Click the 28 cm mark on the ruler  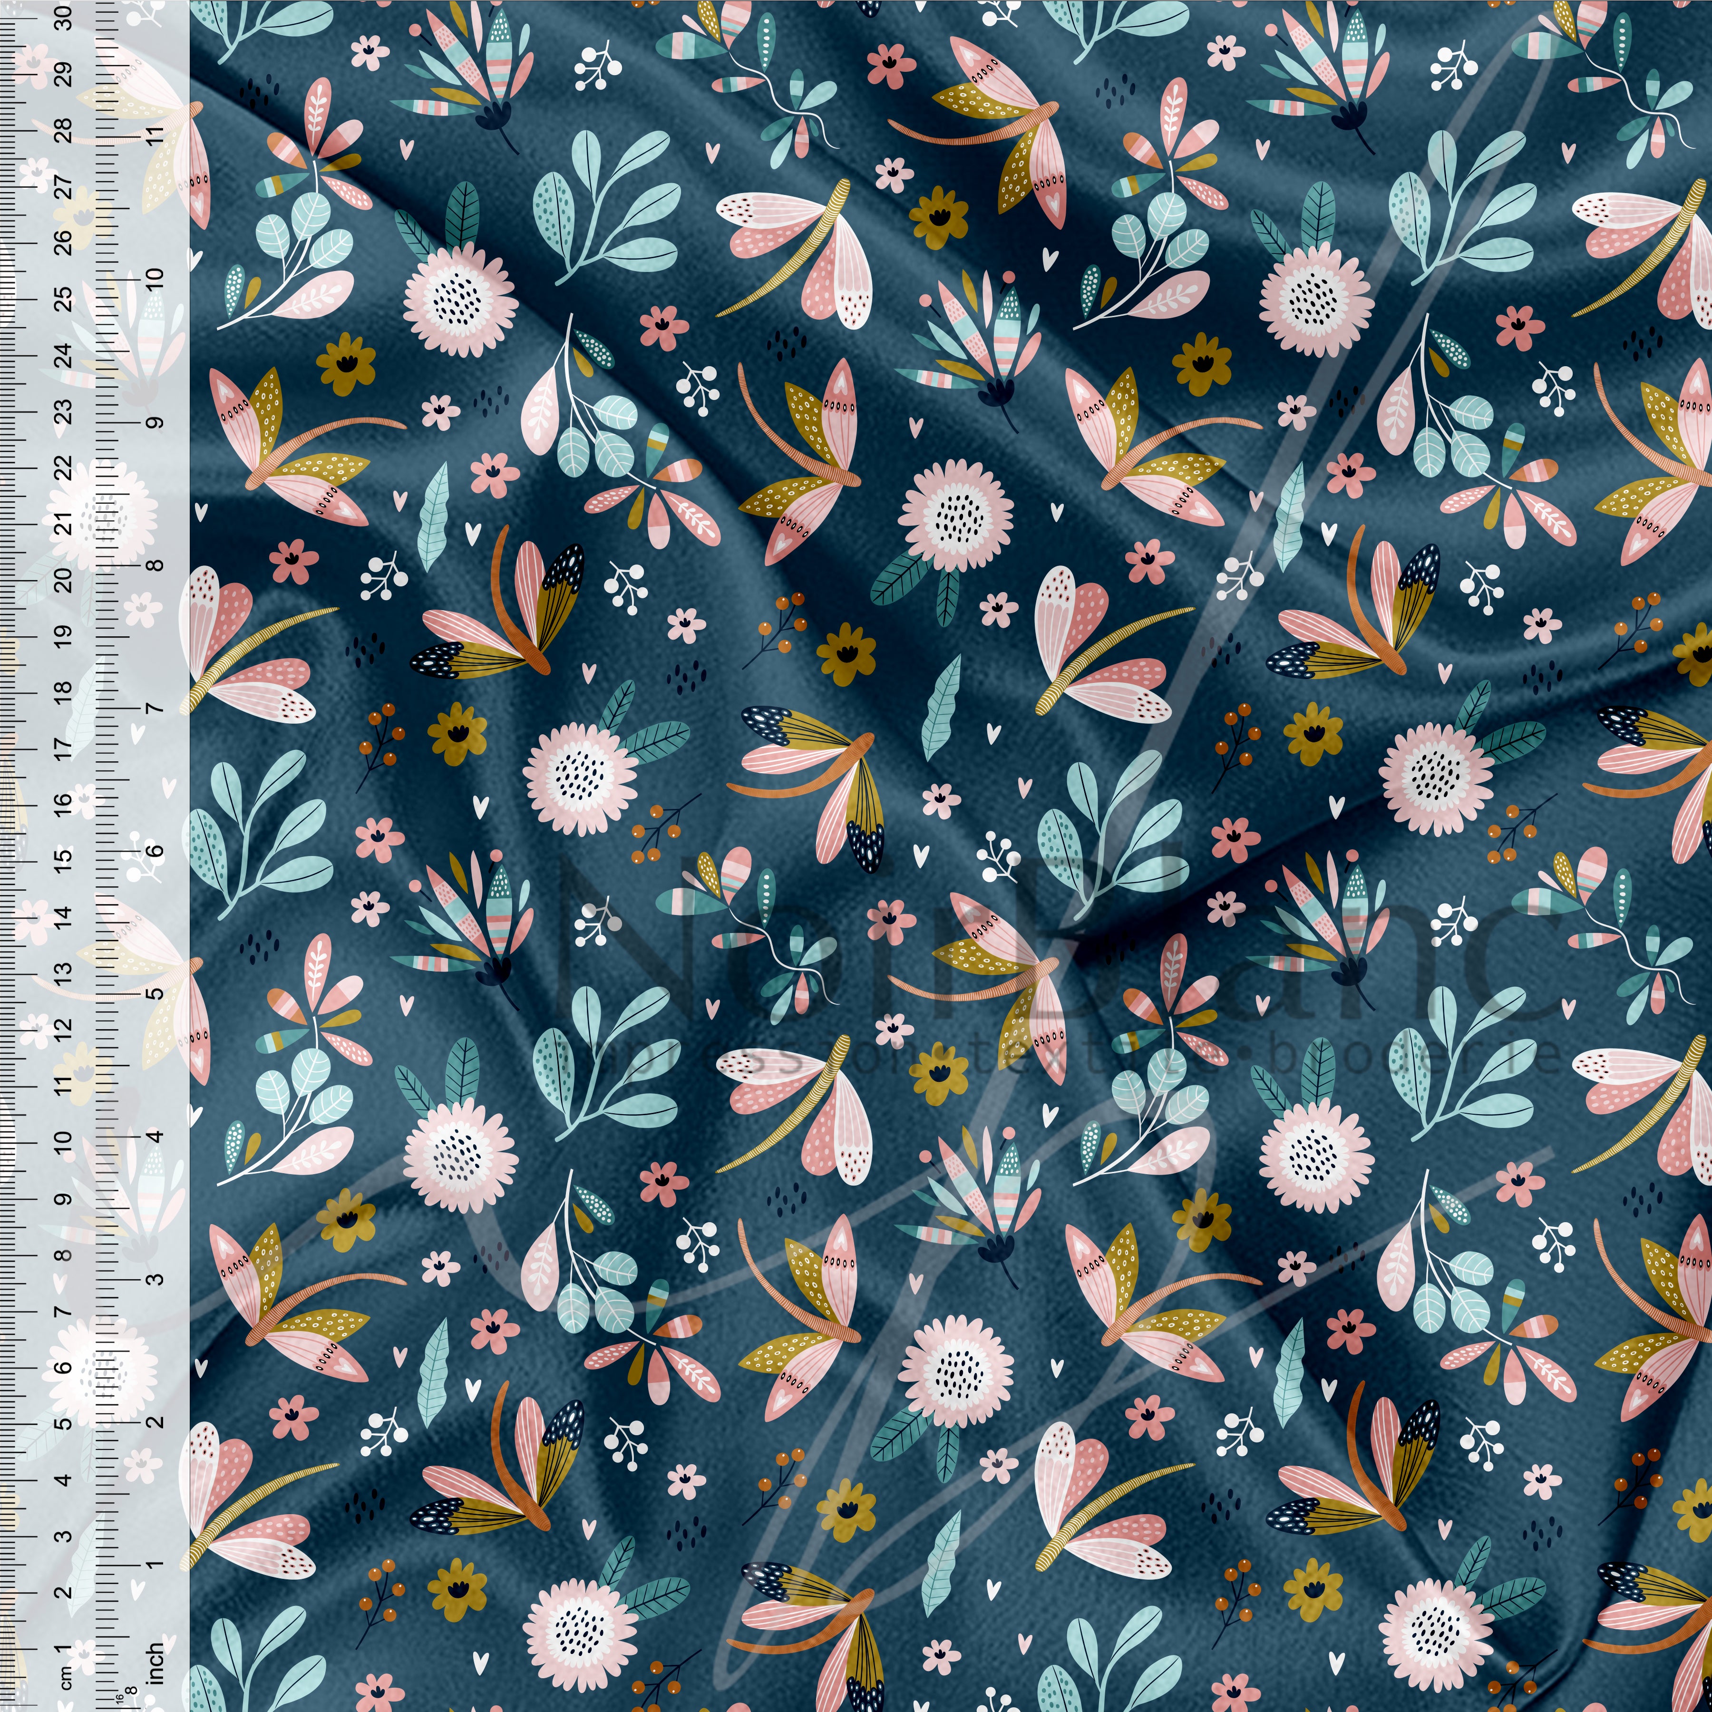point(63,131)
